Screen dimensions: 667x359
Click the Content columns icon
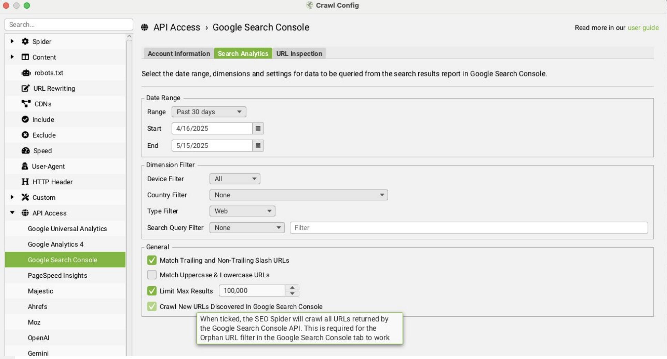click(x=25, y=57)
